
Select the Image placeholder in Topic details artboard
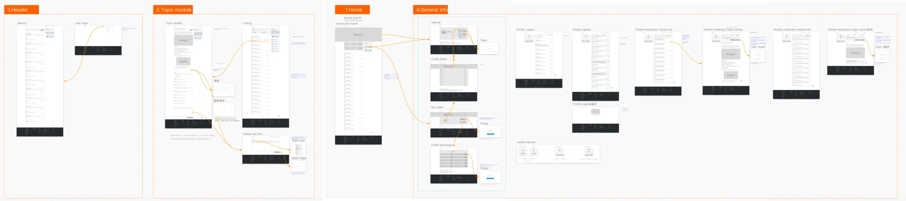coord(183,40)
